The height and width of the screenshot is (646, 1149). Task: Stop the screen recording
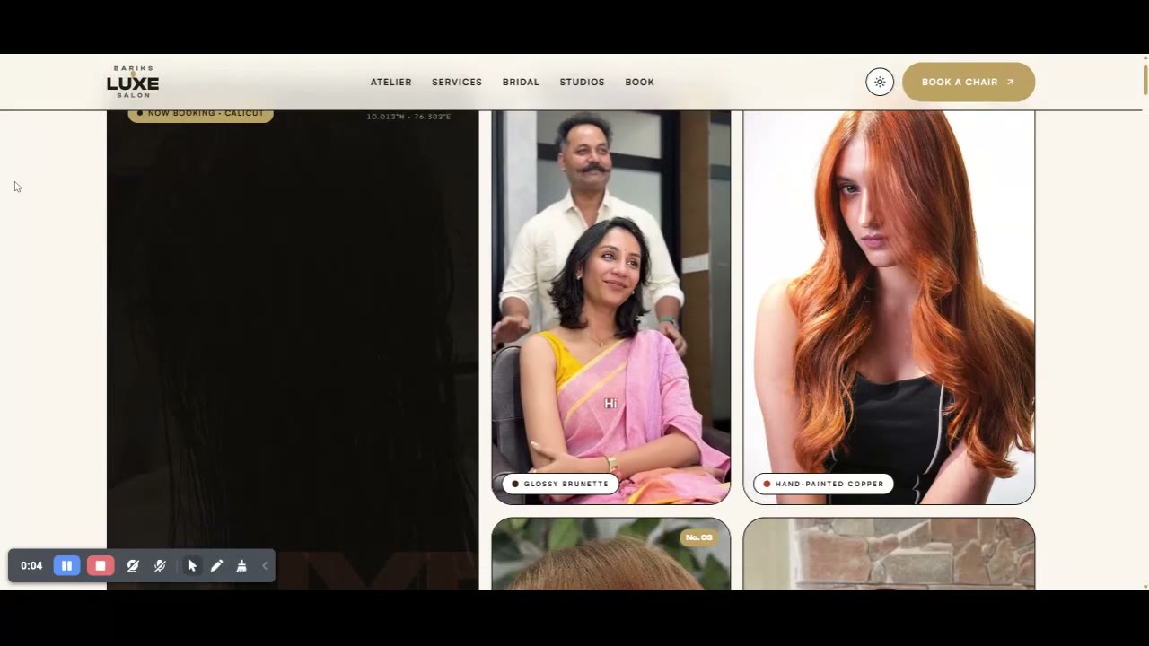[101, 565]
